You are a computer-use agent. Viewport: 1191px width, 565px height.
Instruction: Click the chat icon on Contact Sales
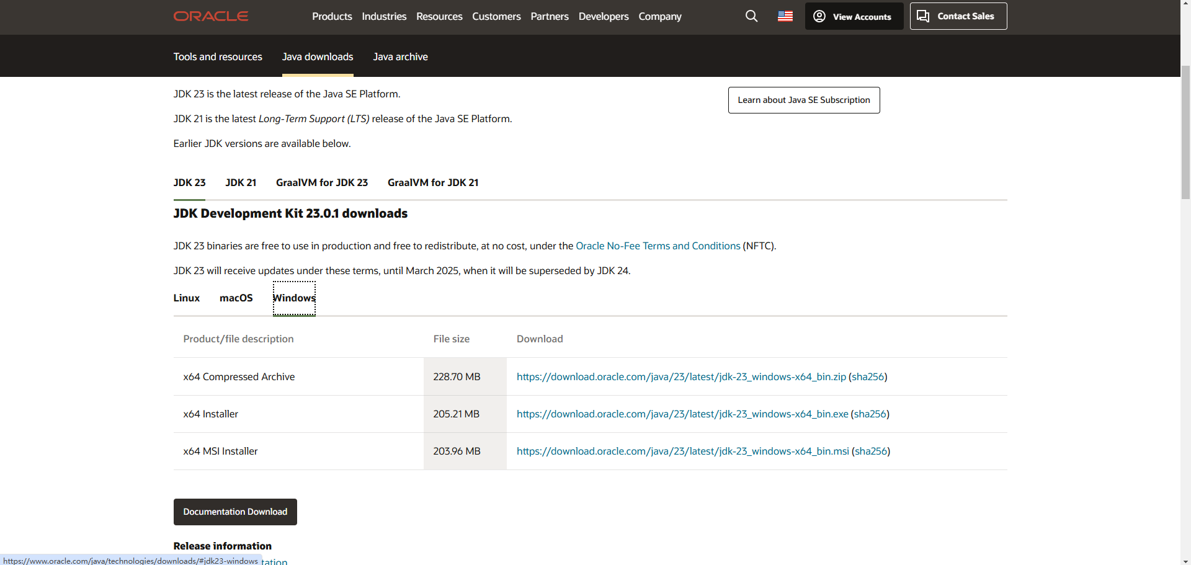tap(924, 16)
